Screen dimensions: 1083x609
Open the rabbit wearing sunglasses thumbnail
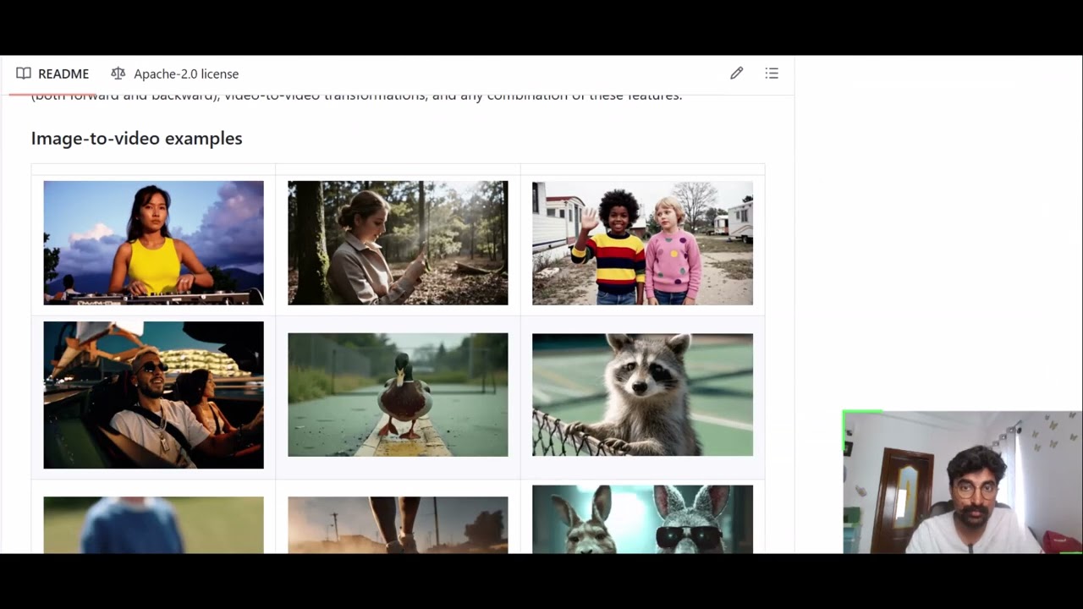(x=642, y=519)
